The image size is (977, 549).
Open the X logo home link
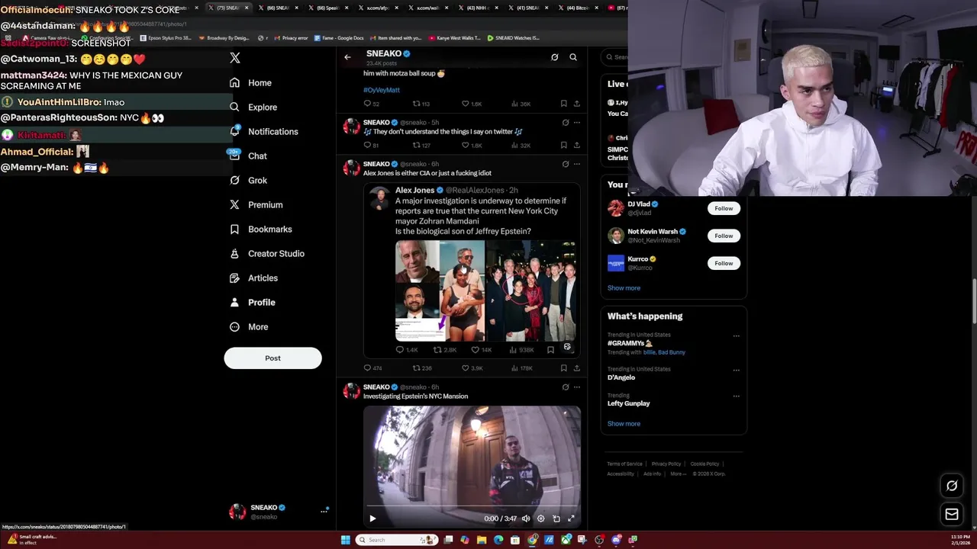[x=235, y=58]
